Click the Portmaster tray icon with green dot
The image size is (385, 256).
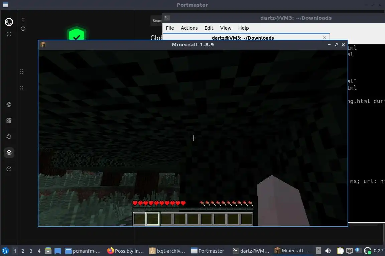[x=367, y=251]
